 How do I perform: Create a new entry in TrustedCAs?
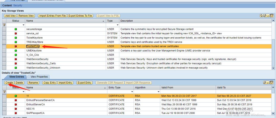[x=9, y=83]
